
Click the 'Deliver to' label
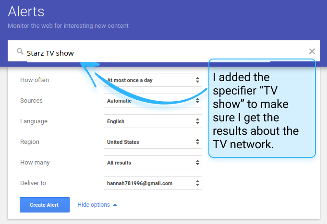tap(33, 183)
